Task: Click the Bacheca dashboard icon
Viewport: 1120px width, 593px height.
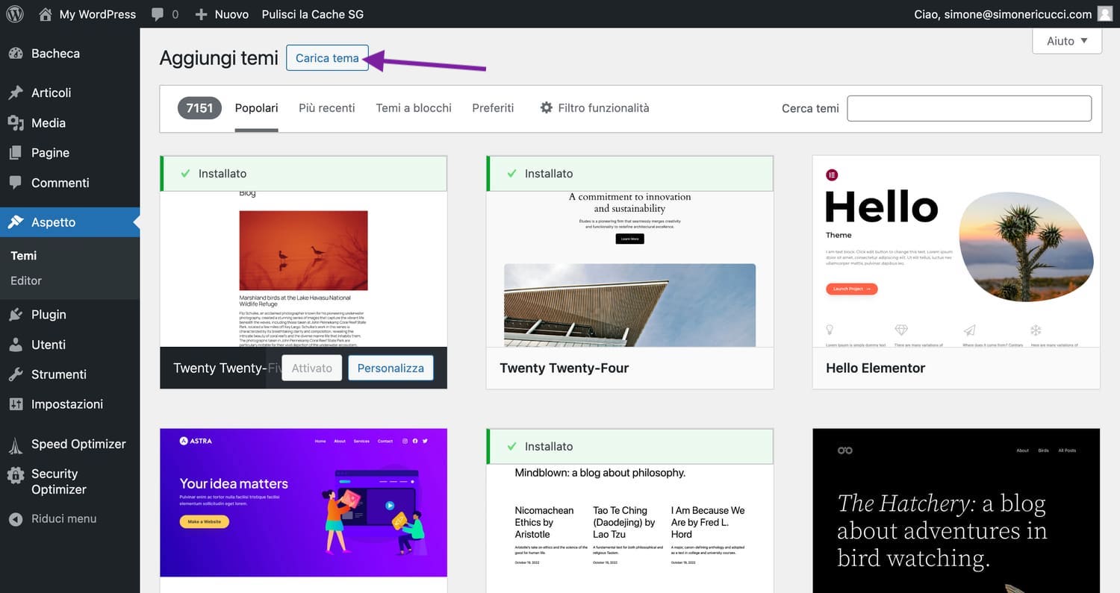Action: [x=16, y=54]
